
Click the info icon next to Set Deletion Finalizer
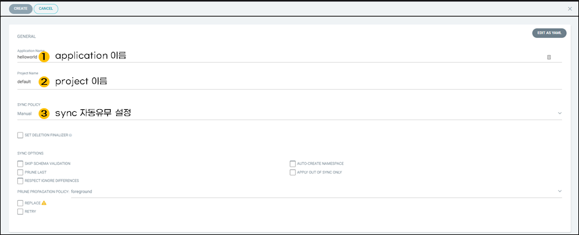[70, 135]
